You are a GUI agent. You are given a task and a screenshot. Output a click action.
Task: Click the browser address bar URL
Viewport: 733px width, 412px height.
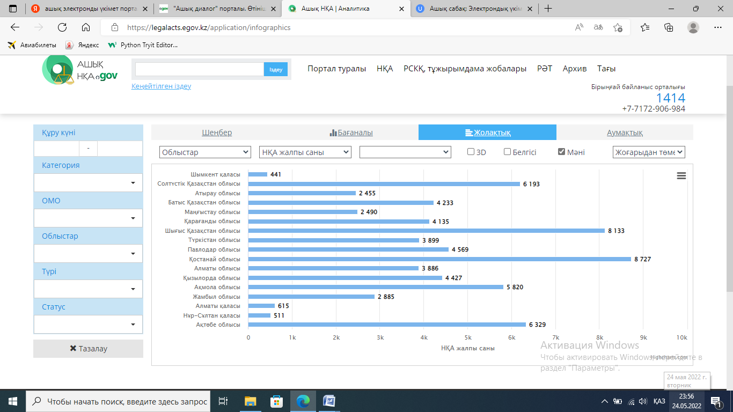point(209,27)
